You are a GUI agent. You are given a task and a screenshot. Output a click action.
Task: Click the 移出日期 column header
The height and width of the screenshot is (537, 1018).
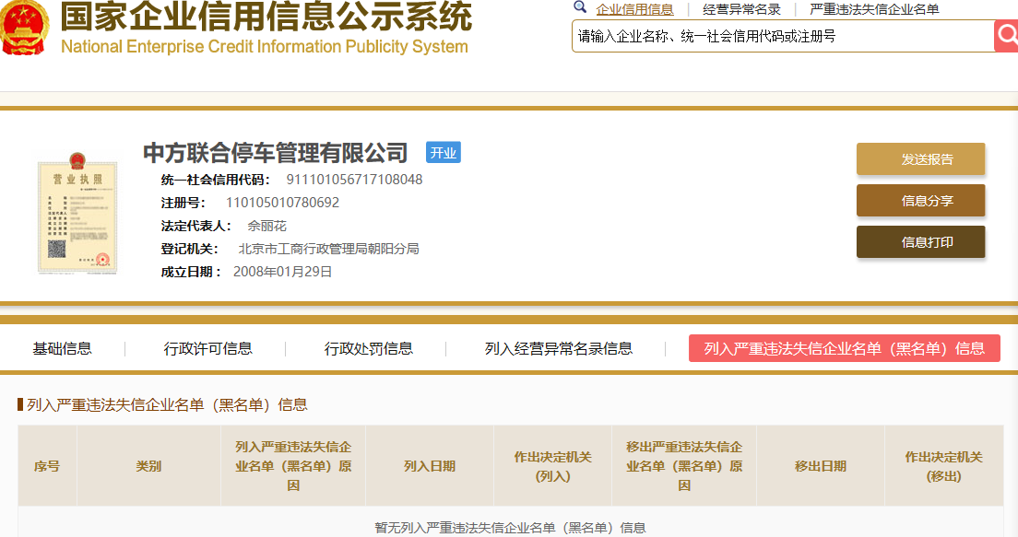(x=821, y=466)
